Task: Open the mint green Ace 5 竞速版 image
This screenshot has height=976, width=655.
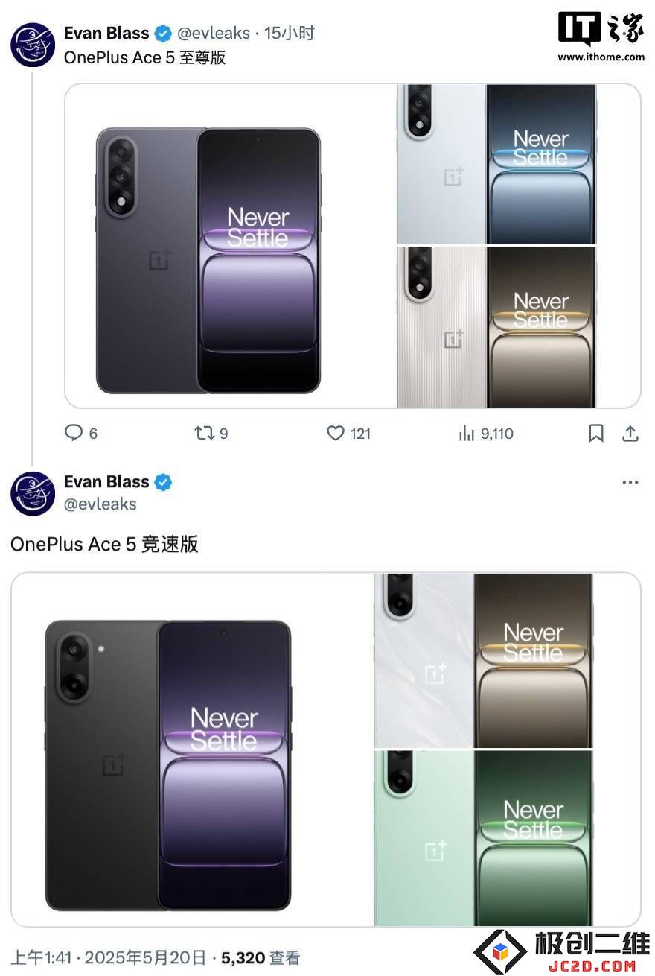Action: point(483,838)
